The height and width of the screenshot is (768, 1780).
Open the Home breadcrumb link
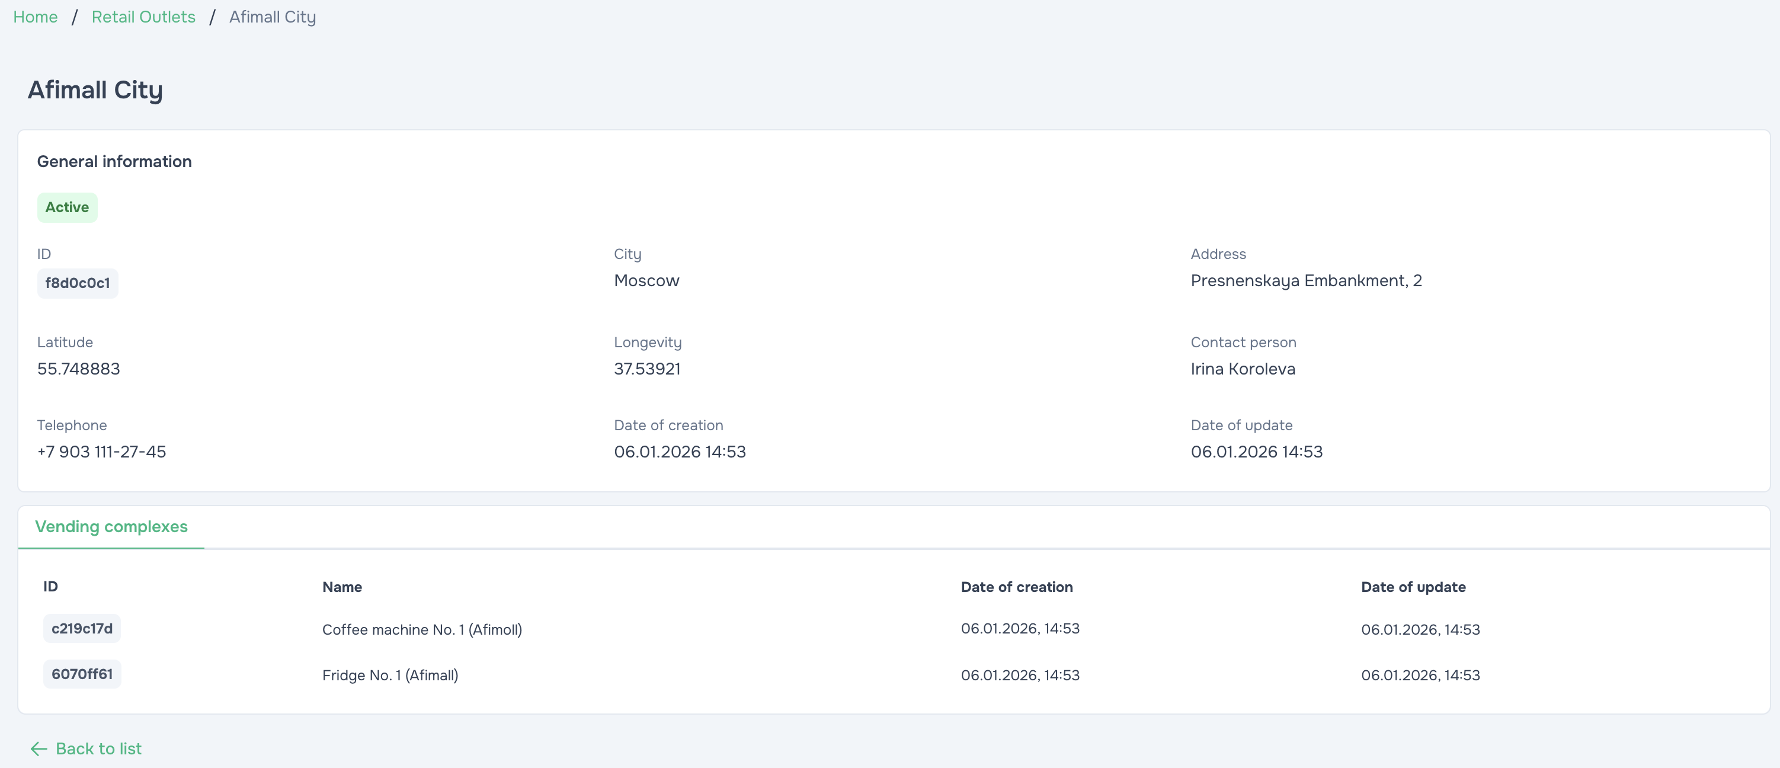[35, 17]
